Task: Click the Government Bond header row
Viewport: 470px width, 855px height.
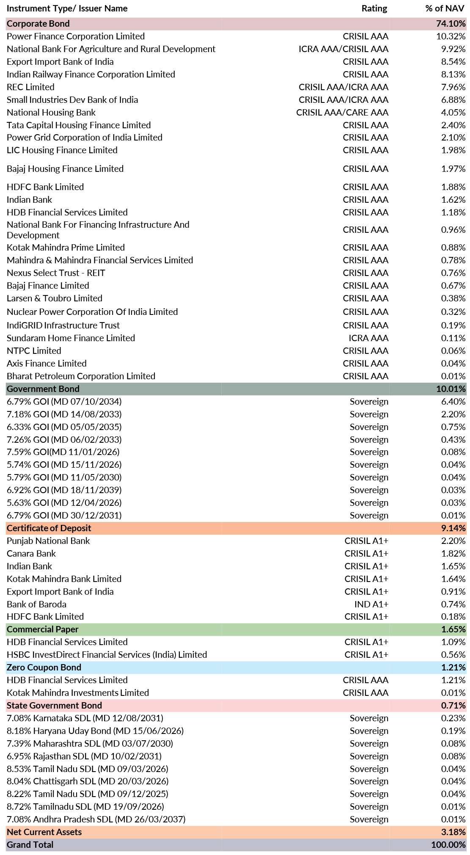Action: point(236,389)
